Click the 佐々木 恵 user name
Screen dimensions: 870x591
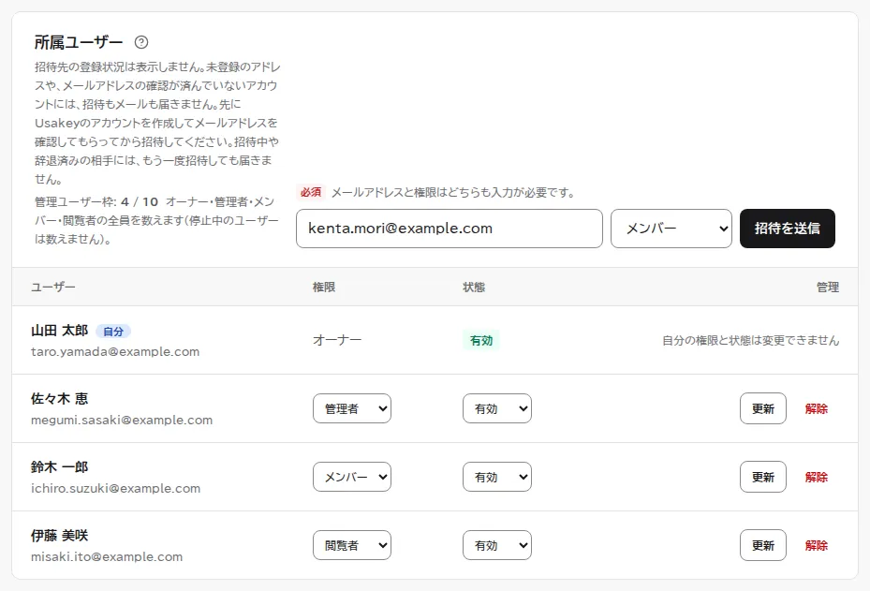[59, 399]
